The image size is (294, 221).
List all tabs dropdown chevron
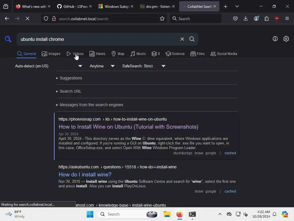(237, 6)
